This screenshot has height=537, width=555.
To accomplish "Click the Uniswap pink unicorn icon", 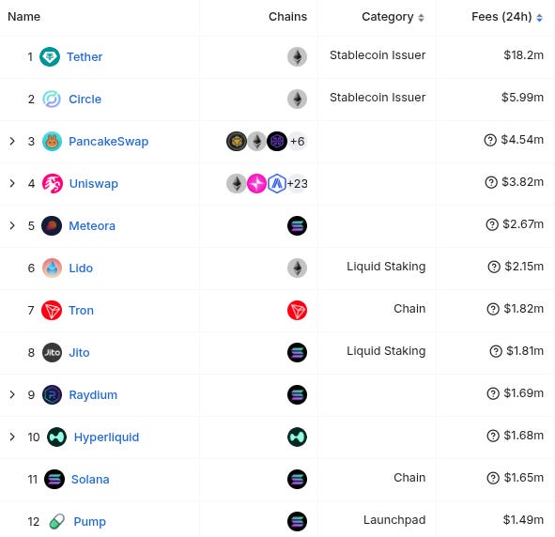I will 53,184.
